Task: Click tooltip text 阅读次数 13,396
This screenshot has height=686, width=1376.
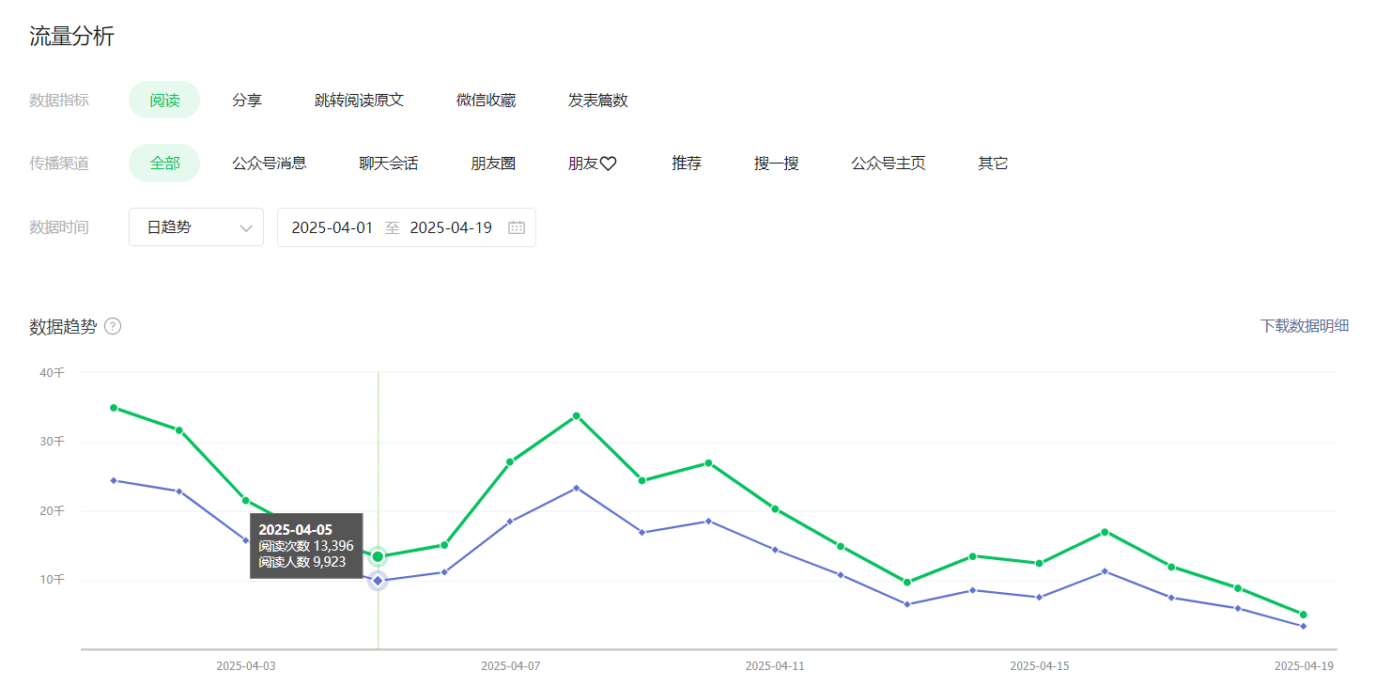Action: click(x=306, y=546)
